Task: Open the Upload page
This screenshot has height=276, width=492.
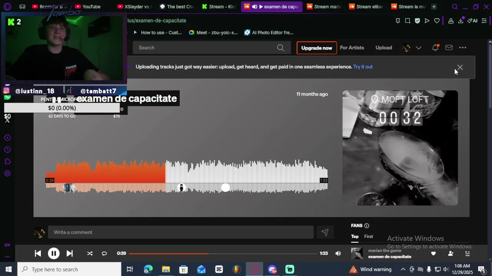Action: tap(384, 48)
